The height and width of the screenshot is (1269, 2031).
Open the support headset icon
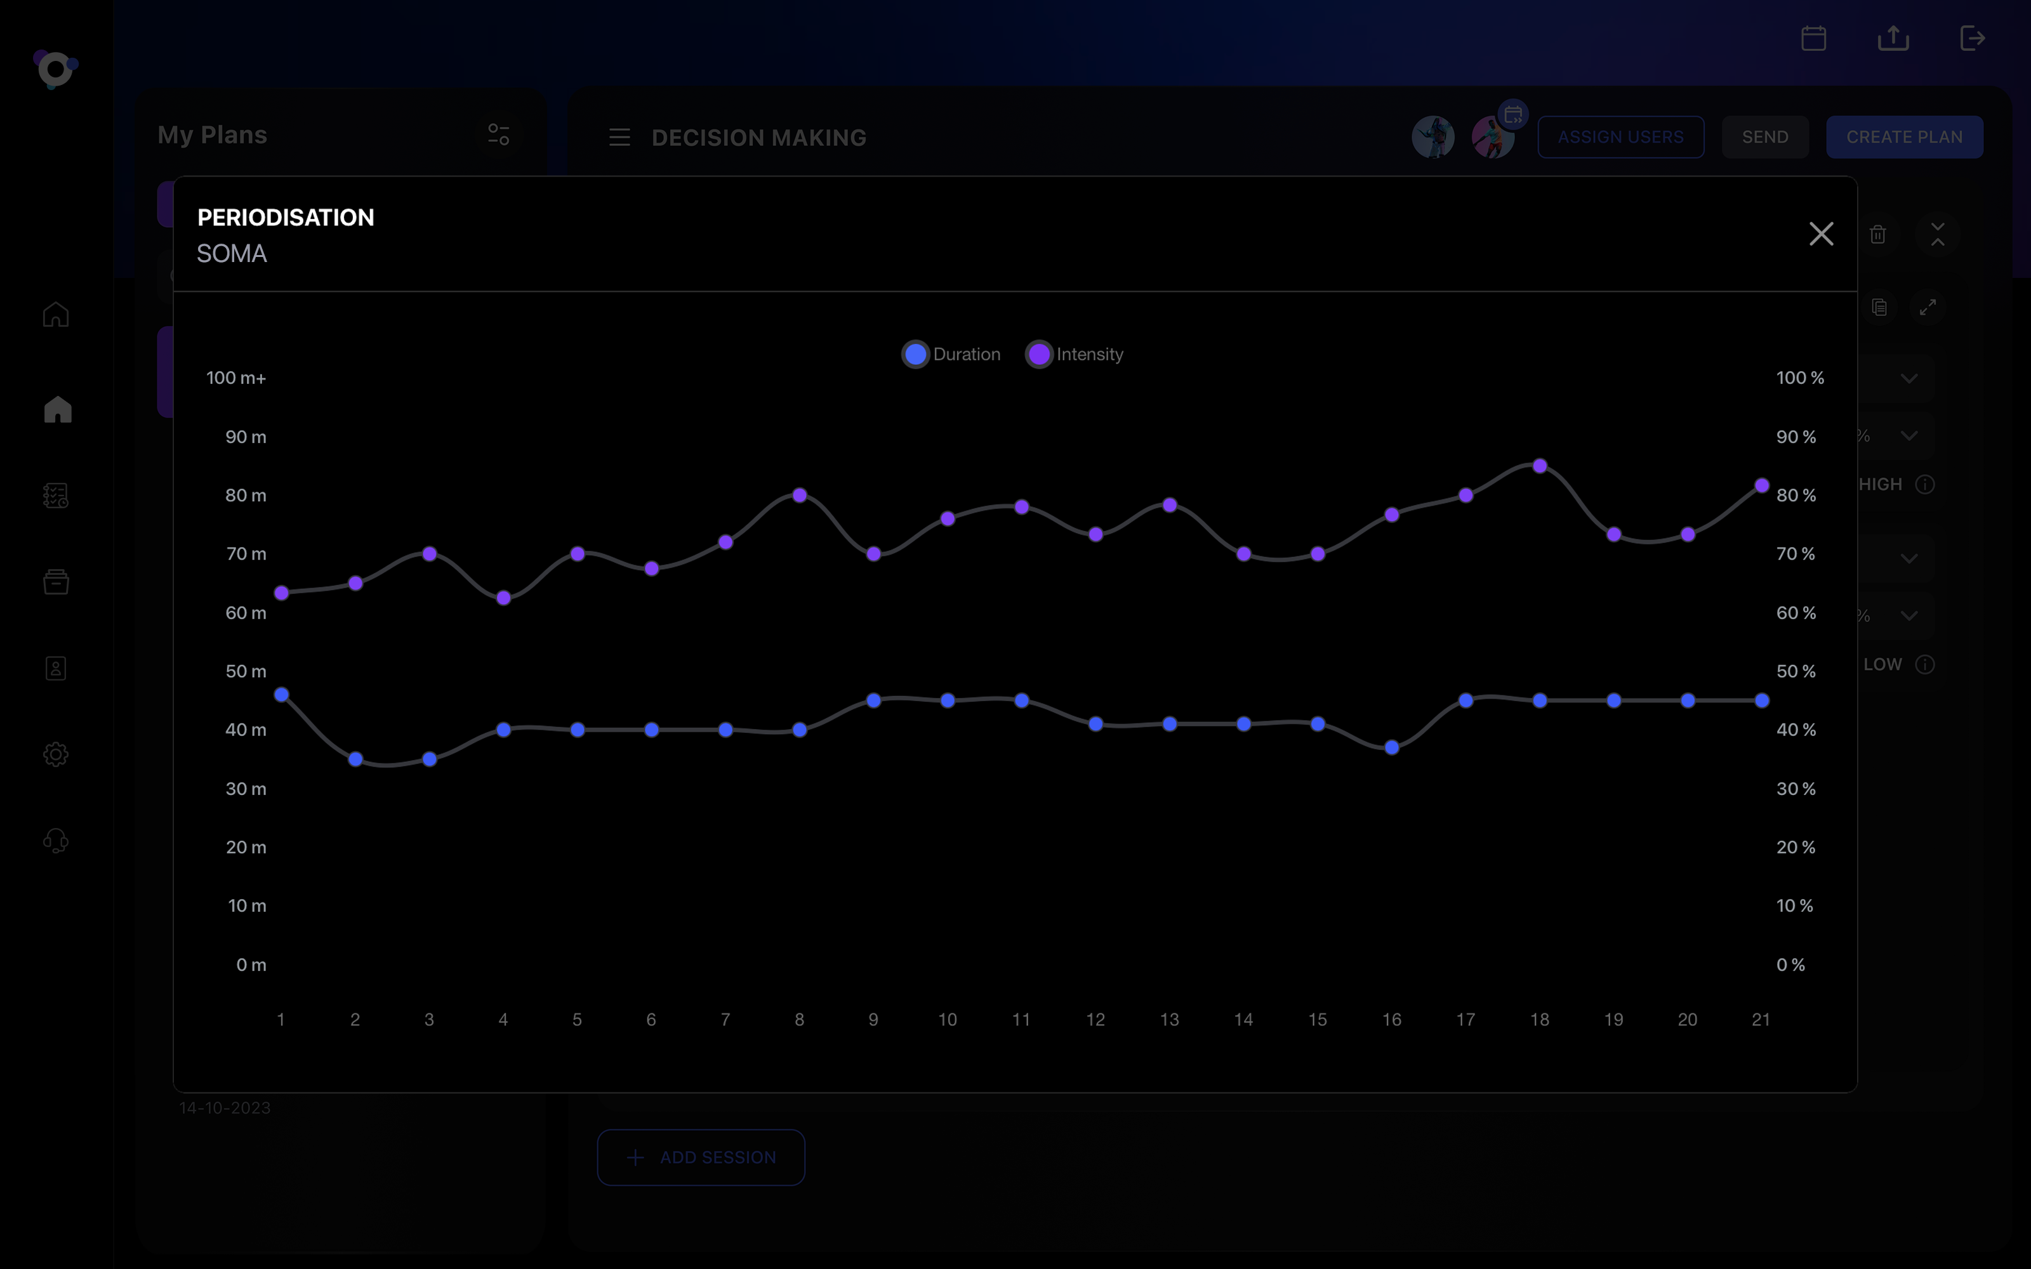56,840
